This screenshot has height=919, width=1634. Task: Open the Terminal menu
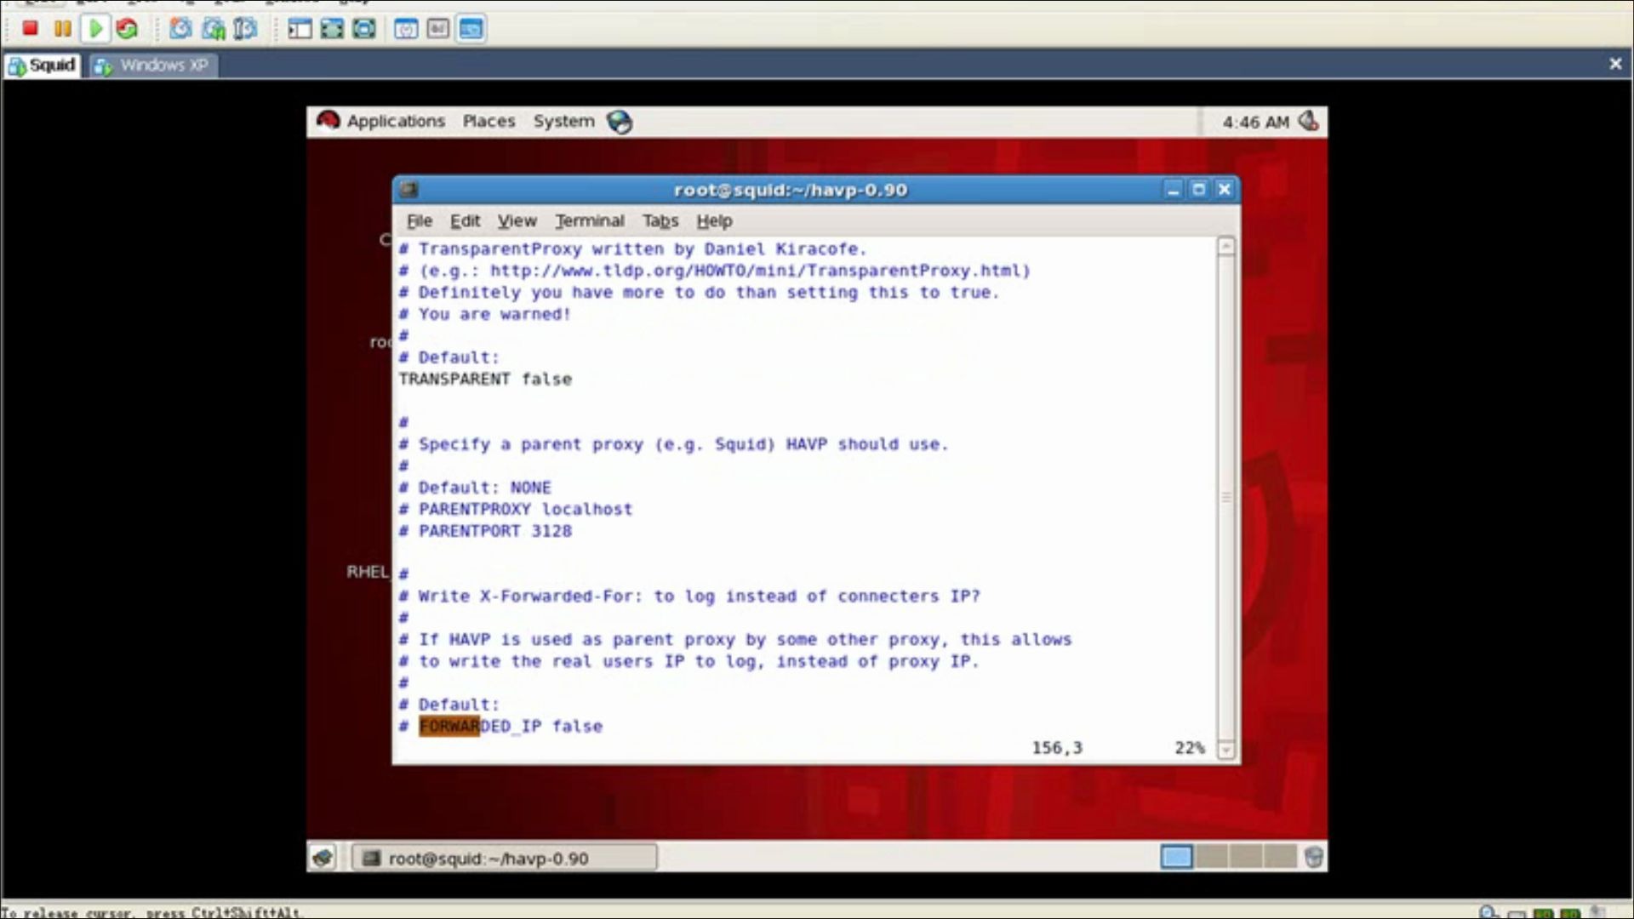click(x=590, y=220)
